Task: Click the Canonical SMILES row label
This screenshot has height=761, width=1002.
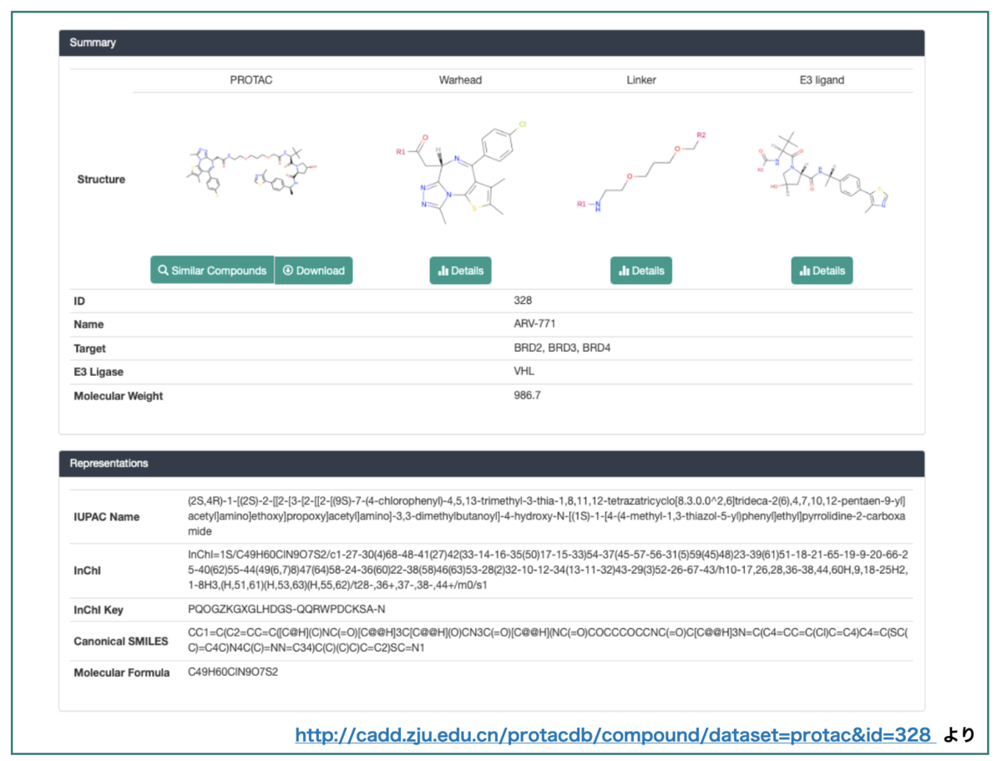Action: (x=121, y=641)
